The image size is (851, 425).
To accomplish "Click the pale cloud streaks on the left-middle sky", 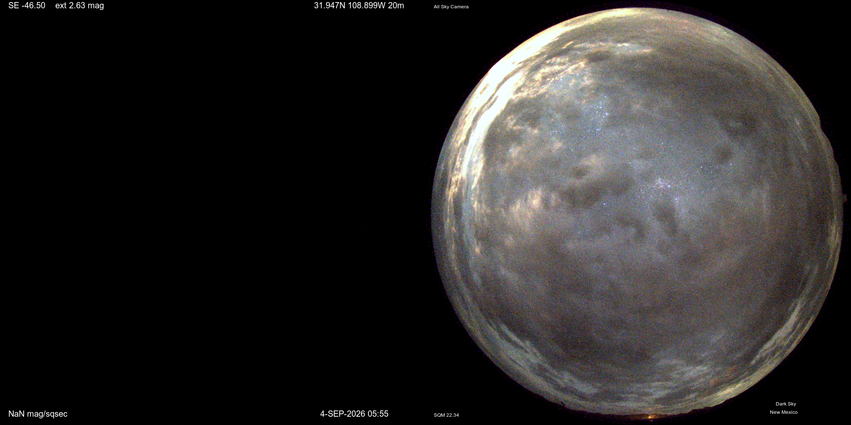I will click(528, 208).
